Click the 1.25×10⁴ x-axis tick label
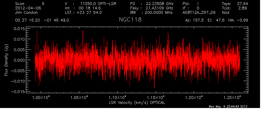 tap(232, 98)
